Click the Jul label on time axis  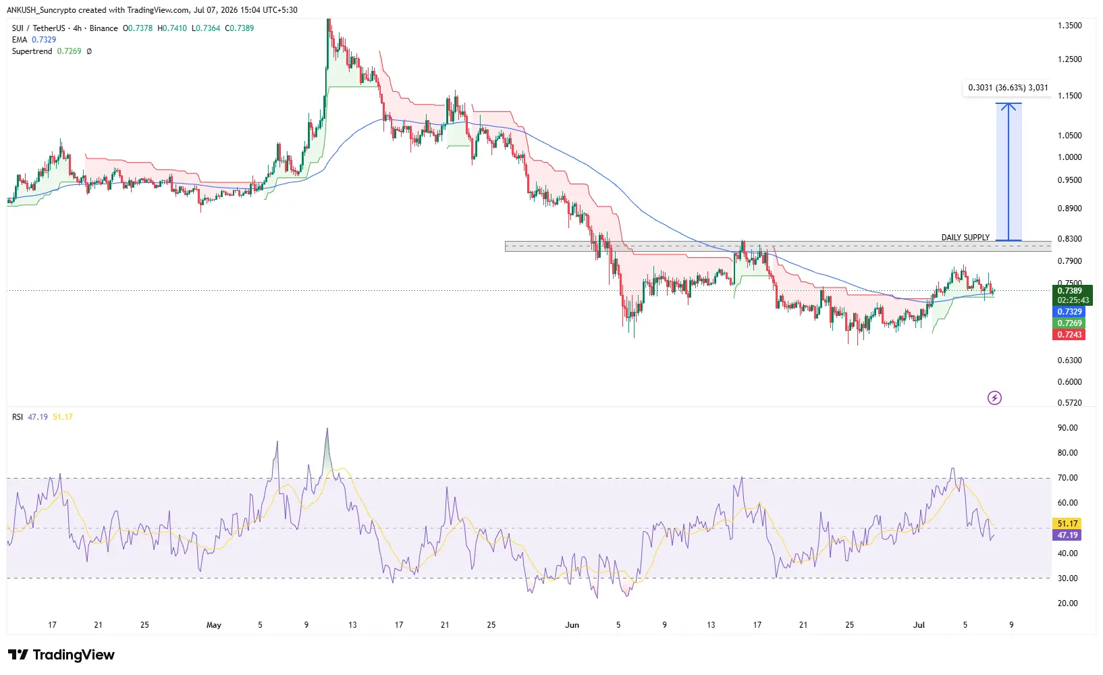[919, 625]
